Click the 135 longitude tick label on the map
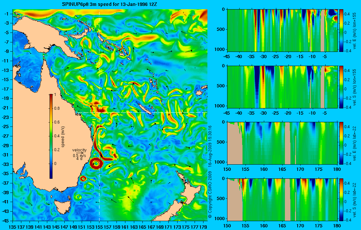 point(12,227)
